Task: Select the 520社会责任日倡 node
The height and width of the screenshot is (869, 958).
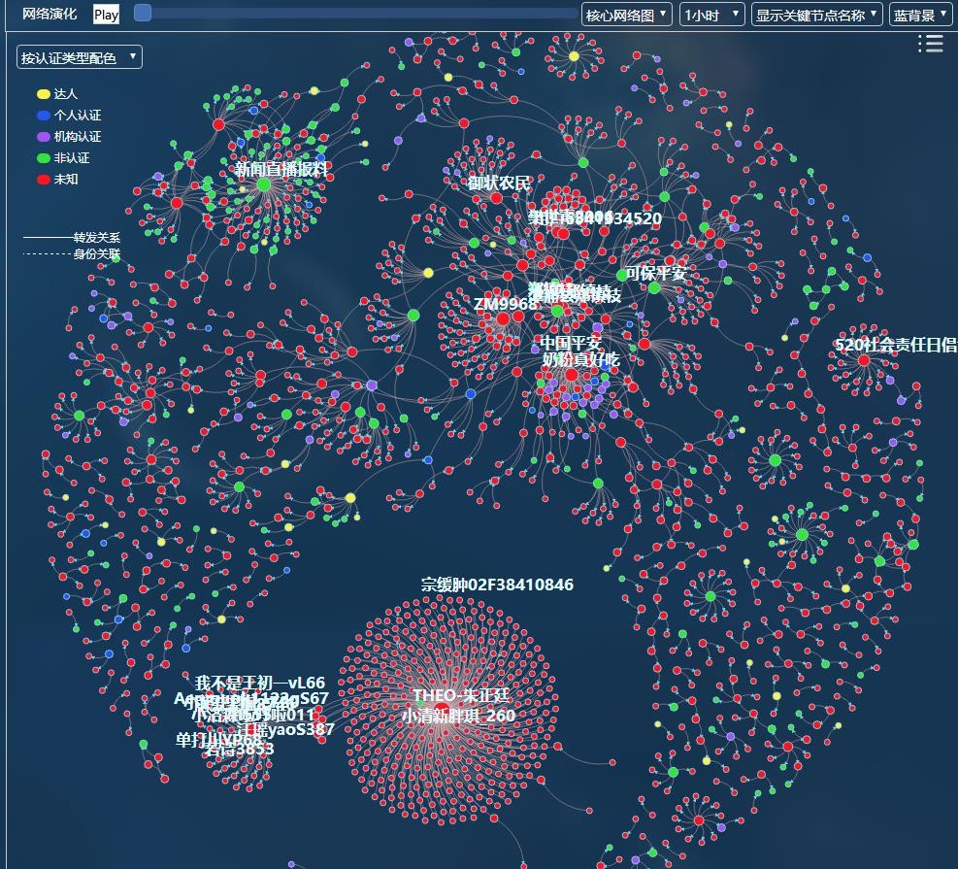Action: (864, 360)
